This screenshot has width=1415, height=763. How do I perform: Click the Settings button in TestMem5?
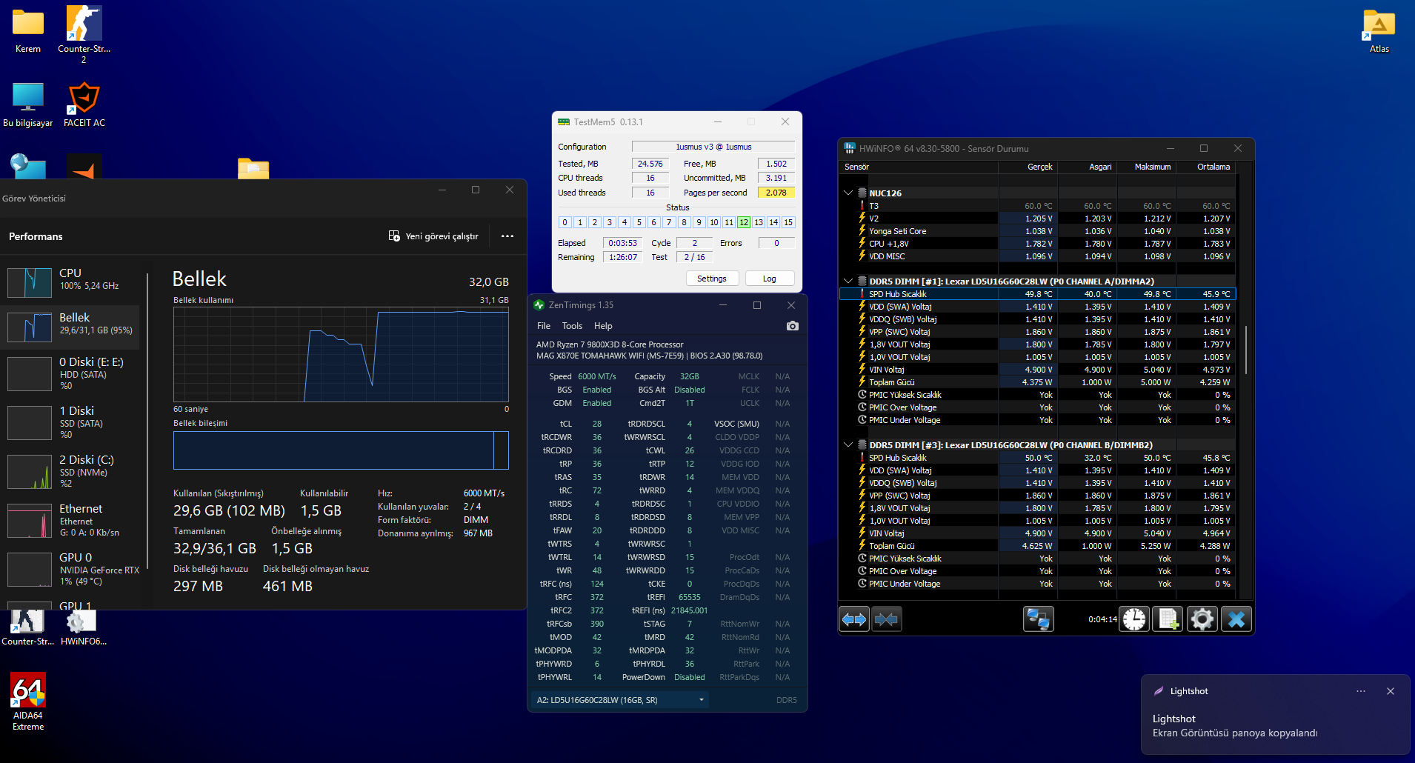[x=712, y=279]
